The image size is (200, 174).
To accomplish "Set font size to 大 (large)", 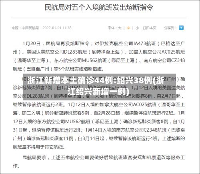I will [x=120, y=28].
